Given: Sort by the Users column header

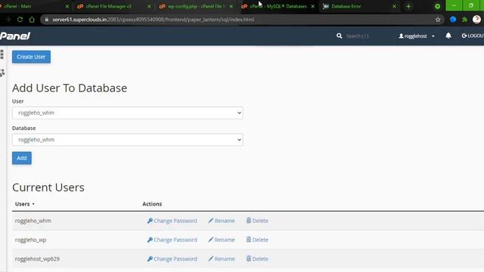Looking at the screenshot, I should tap(25, 204).
